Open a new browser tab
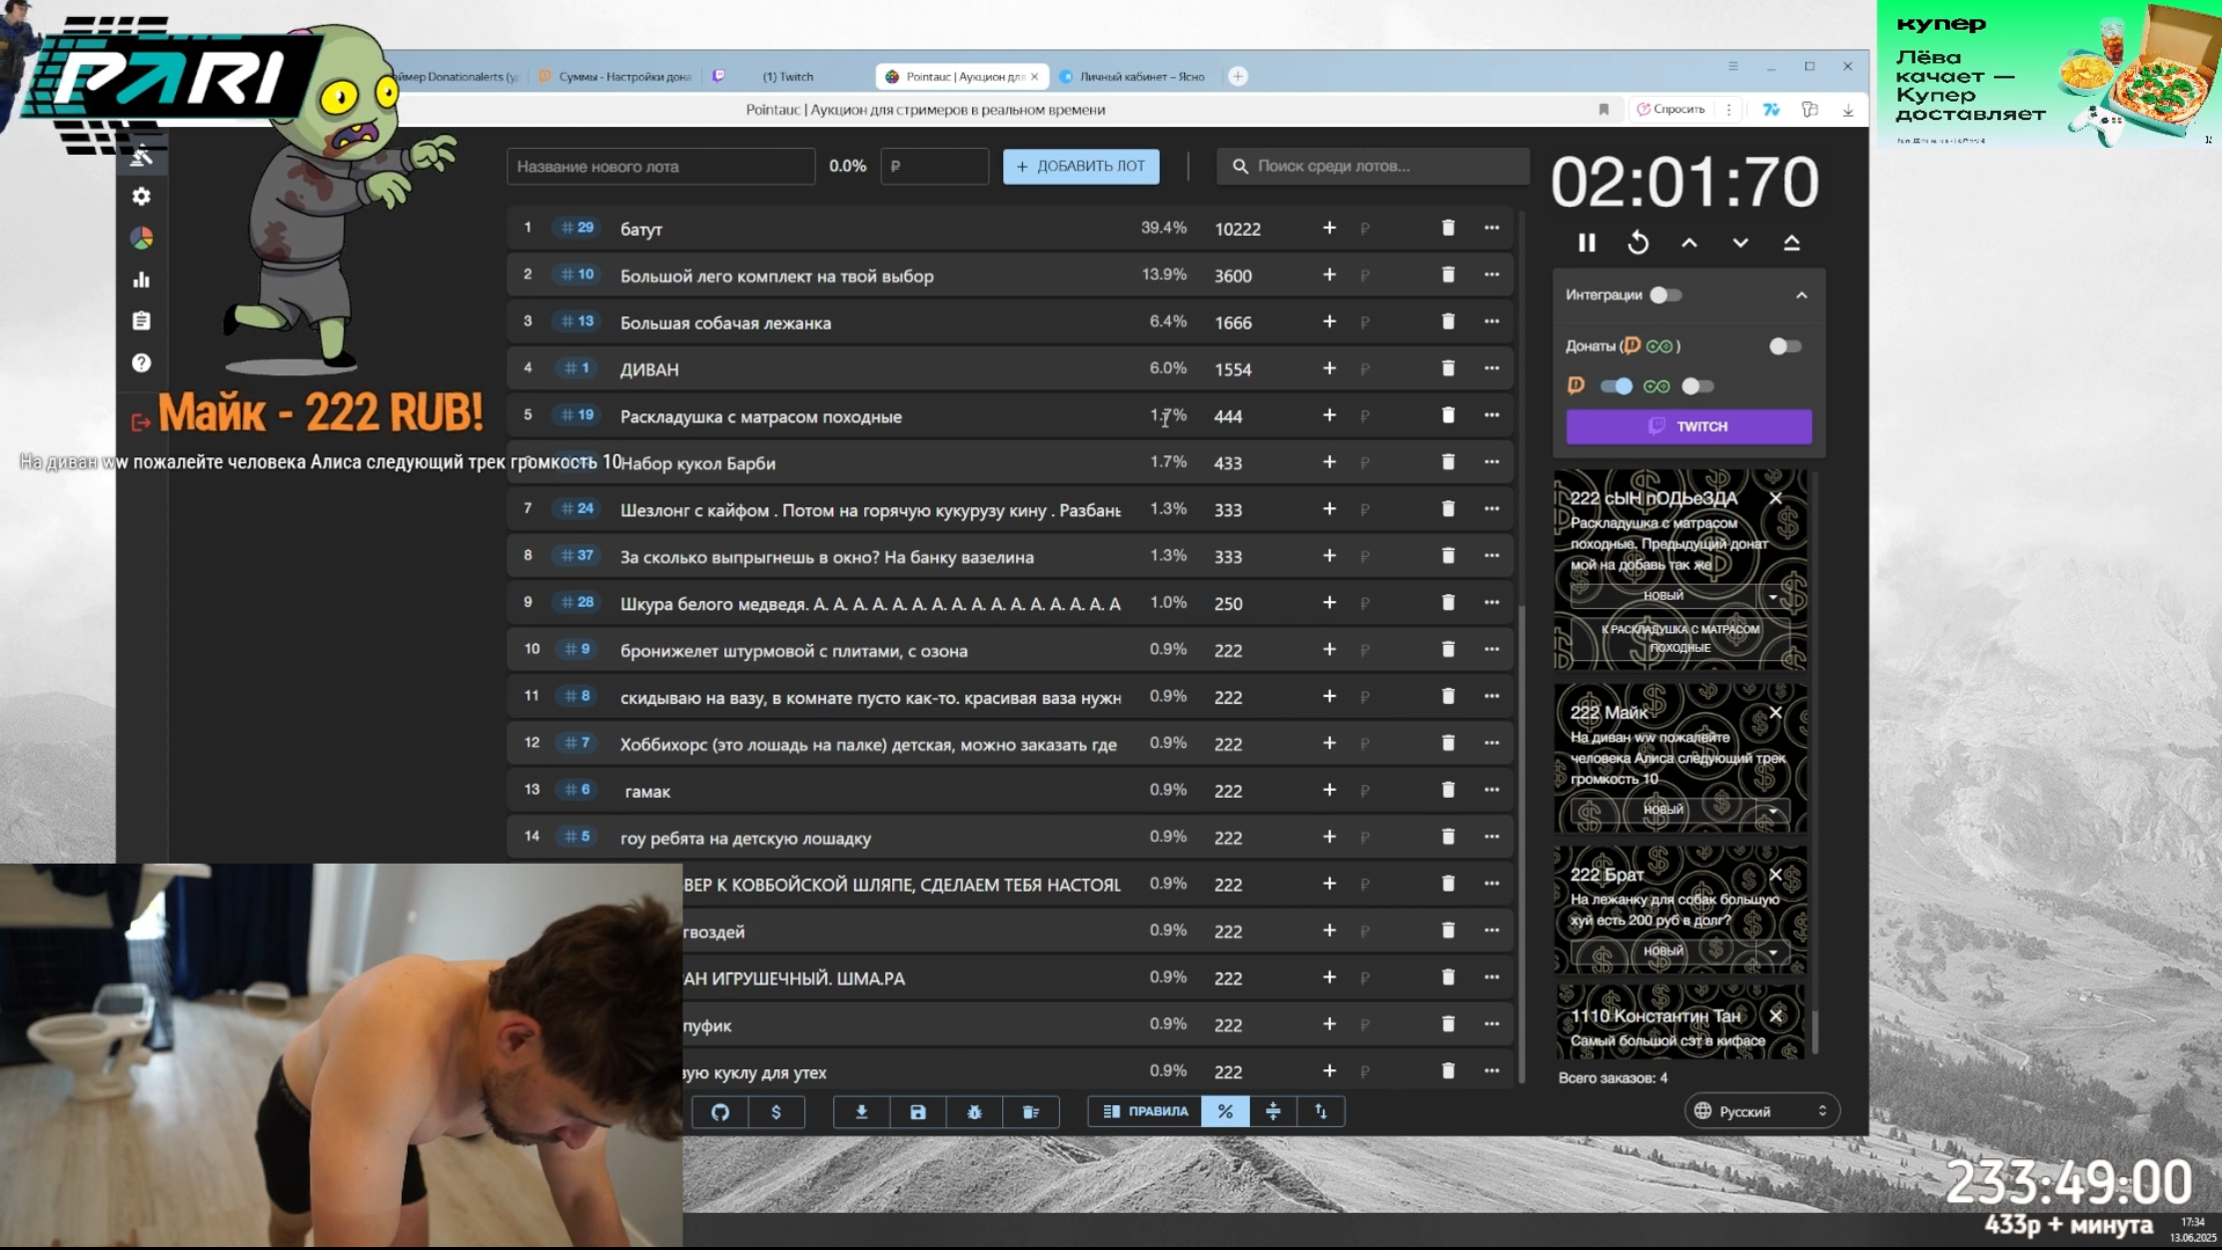Image resolution: width=2222 pixels, height=1250 pixels. click(1238, 77)
